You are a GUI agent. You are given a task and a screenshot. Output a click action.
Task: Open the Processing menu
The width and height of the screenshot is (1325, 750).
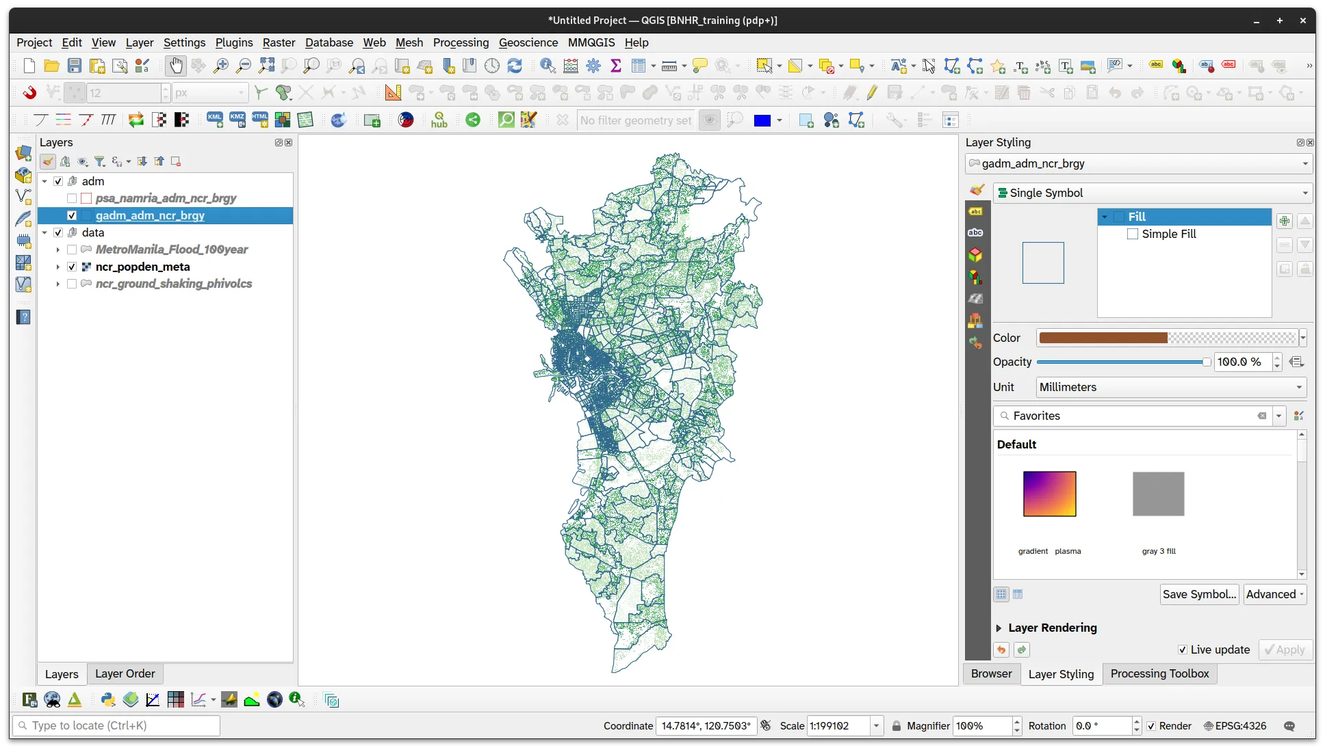tap(461, 42)
